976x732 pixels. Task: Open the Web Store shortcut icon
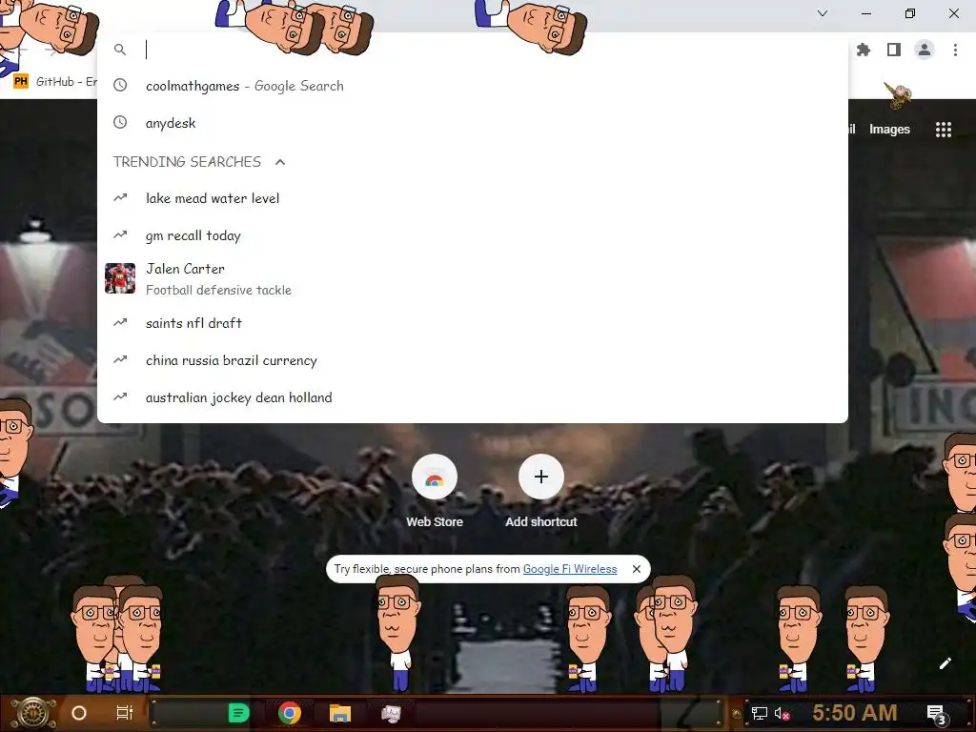435,478
